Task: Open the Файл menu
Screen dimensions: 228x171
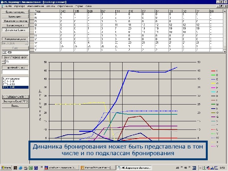Action: [x=8, y=6]
